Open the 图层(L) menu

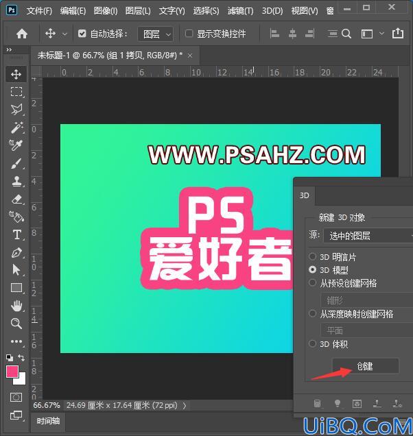138,11
